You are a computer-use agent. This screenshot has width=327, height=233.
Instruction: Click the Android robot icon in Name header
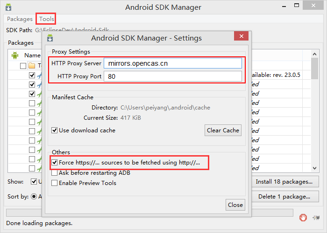15,55
